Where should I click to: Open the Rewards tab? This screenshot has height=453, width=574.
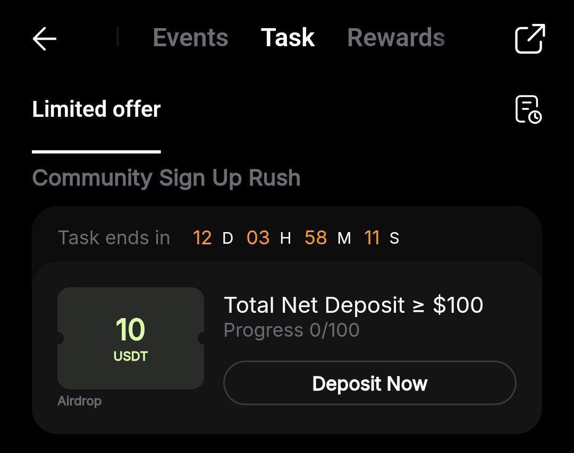(x=396, y=38)
